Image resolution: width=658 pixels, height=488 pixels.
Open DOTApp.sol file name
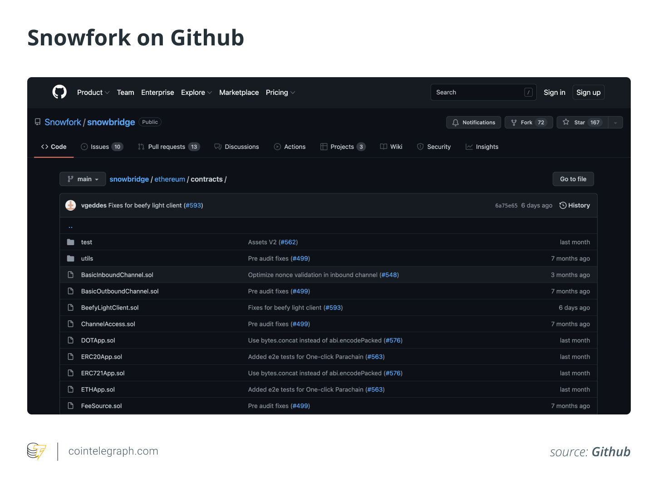point(98,340)
